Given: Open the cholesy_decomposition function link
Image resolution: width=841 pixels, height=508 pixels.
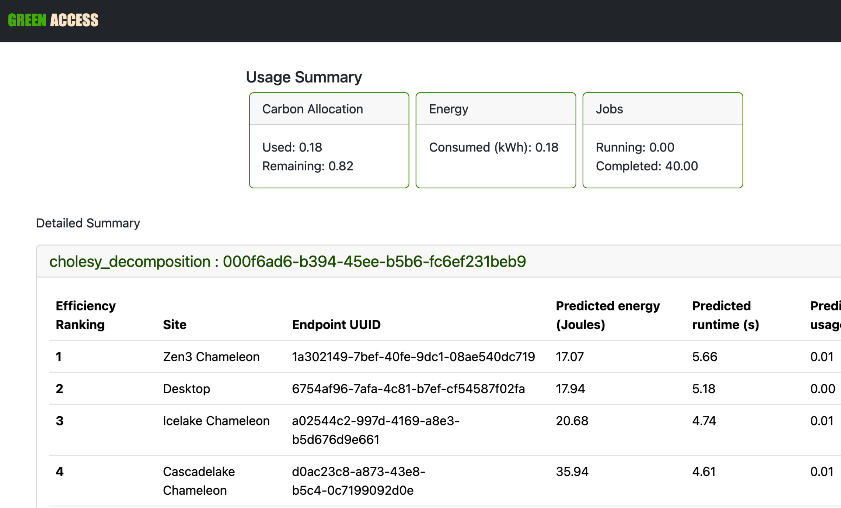Looking at the screenshot, I should pyautogui.click(x=287, y=262).
